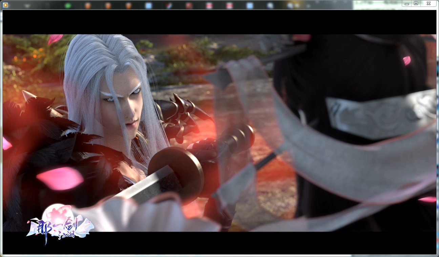Click the light blue icon left of magnifier

[250, 6]
